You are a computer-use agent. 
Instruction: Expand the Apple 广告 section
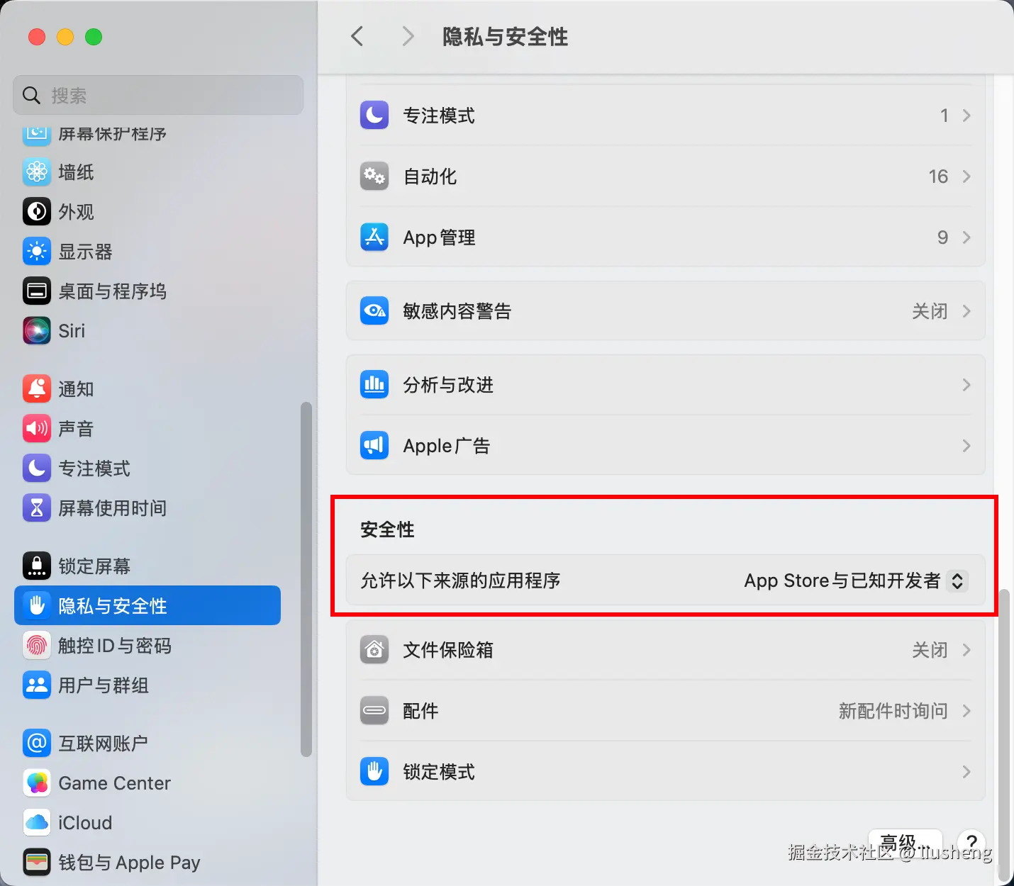666,446
